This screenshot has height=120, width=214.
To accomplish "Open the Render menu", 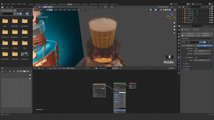I will click(13, 4).
